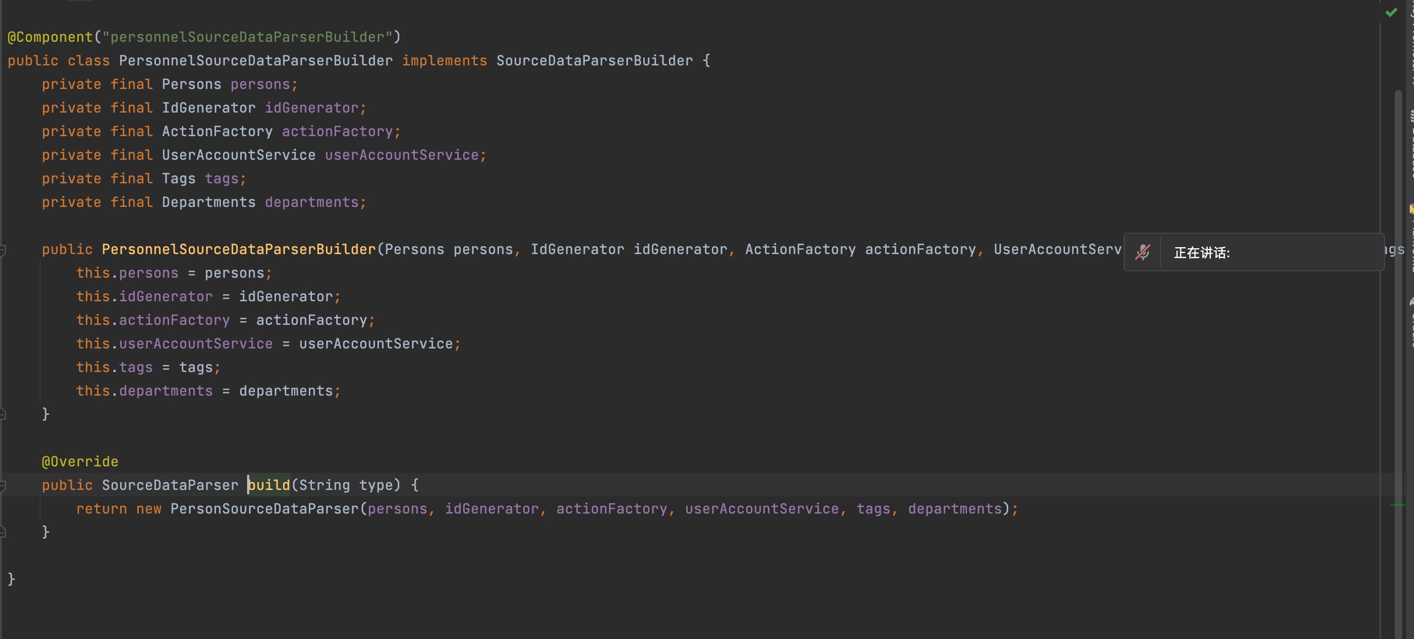Click the "personnelSourceDataParserBuilder" string literal
The image size is (1414, 639).
[x=247, y=37]
